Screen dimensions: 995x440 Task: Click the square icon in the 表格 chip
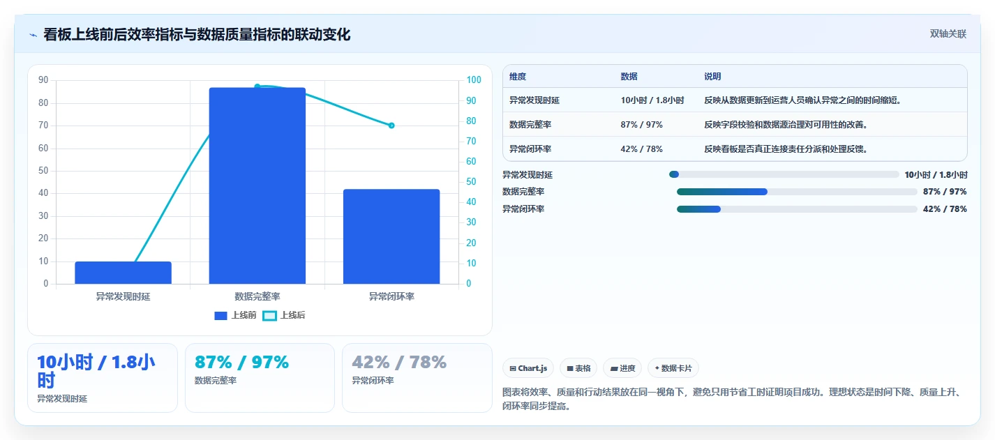(569, 368)
